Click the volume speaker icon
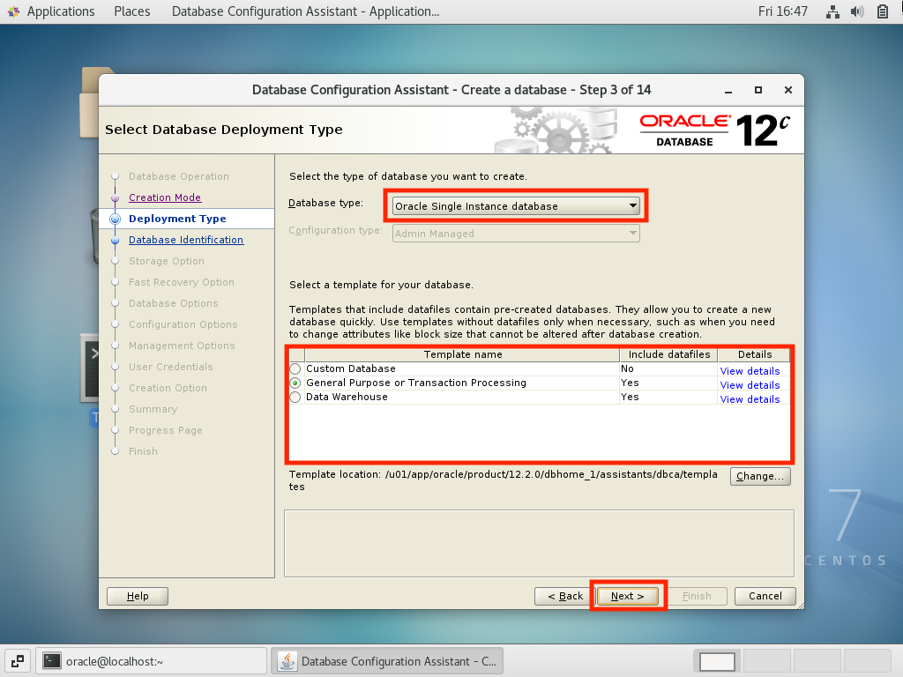Screen dimensions: 903x677 coord(857,11)
